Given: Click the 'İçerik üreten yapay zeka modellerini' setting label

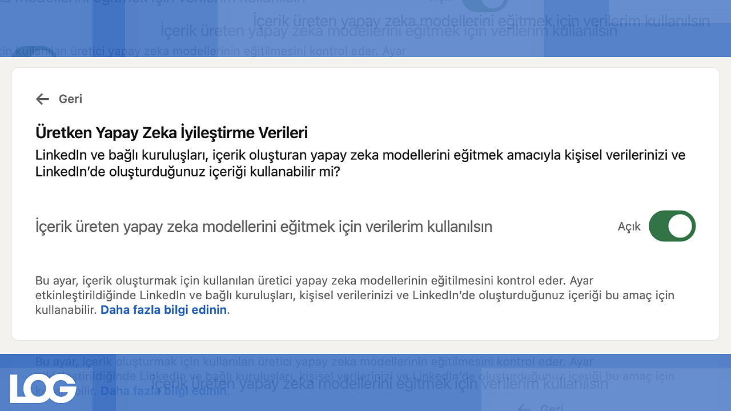Looking at the screenshot, I should pos(264,227).
